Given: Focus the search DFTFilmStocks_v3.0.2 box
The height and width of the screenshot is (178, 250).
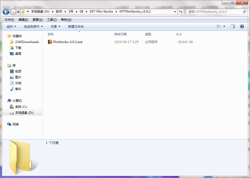Looking at the screenshot, I should (217, 12).
